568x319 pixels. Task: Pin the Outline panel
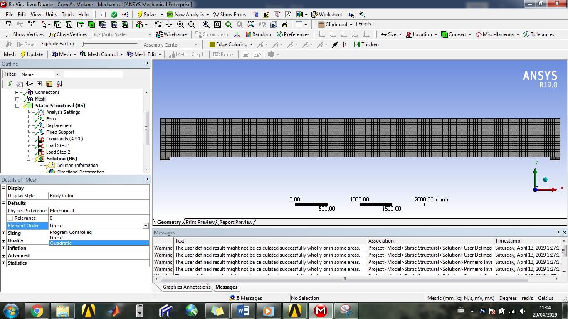[147, 64]
